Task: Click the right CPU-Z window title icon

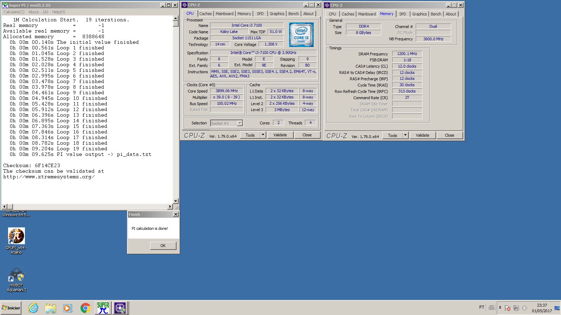Action: click(x=327, y=5)
